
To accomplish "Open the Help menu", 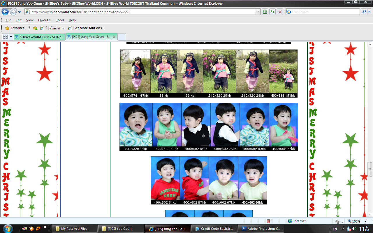I will 72,20.
